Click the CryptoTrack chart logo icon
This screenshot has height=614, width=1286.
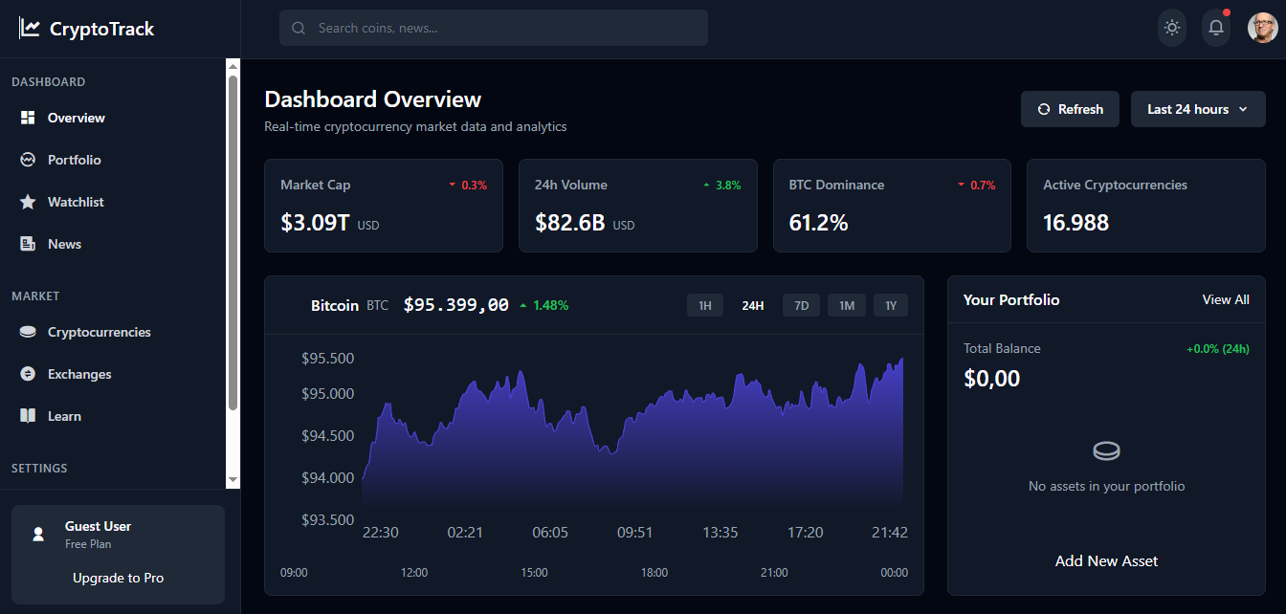30,29
